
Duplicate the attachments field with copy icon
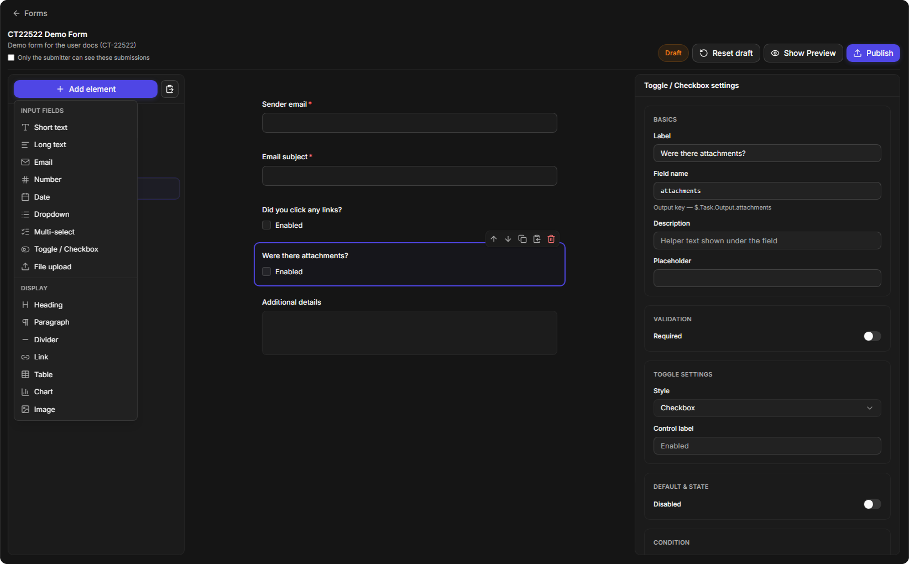523,239
